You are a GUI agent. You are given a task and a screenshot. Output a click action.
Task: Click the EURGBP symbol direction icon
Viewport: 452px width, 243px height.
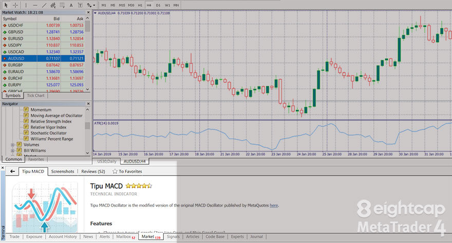5,65
